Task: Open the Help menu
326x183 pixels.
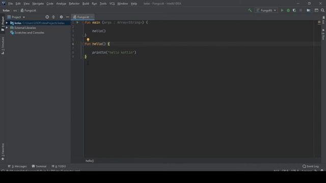Action: pyautogui.click(x=134, y=4)
